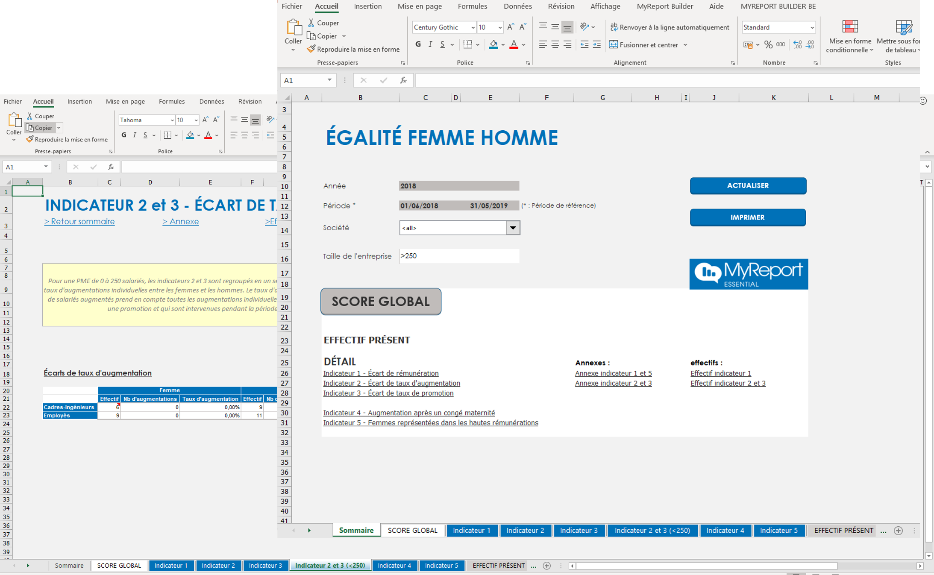Toggle bold G in right ribbon
The width and height of the screenshot is (934, 575).
(418, 44)
